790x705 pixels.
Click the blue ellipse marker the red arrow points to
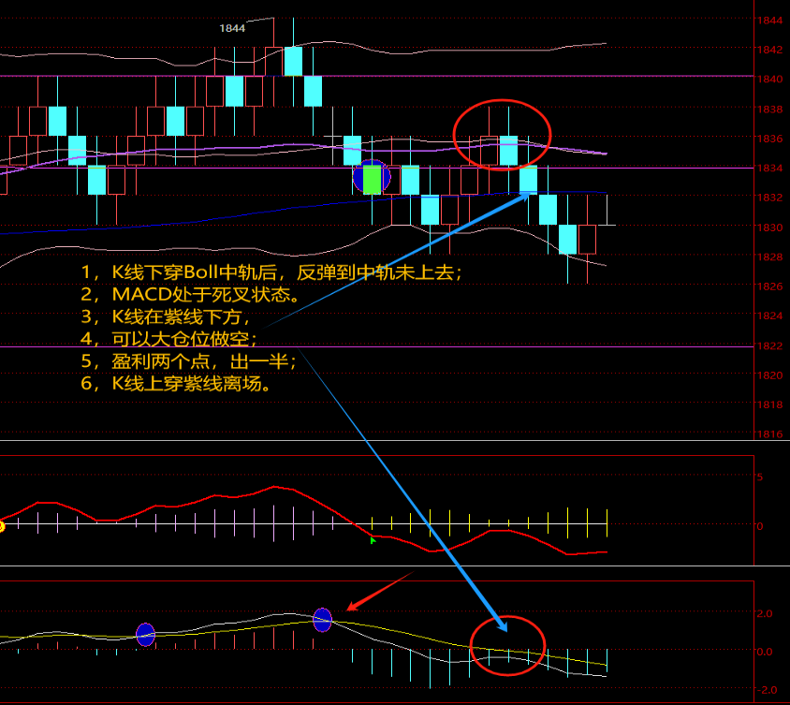[x=322, y=620]
